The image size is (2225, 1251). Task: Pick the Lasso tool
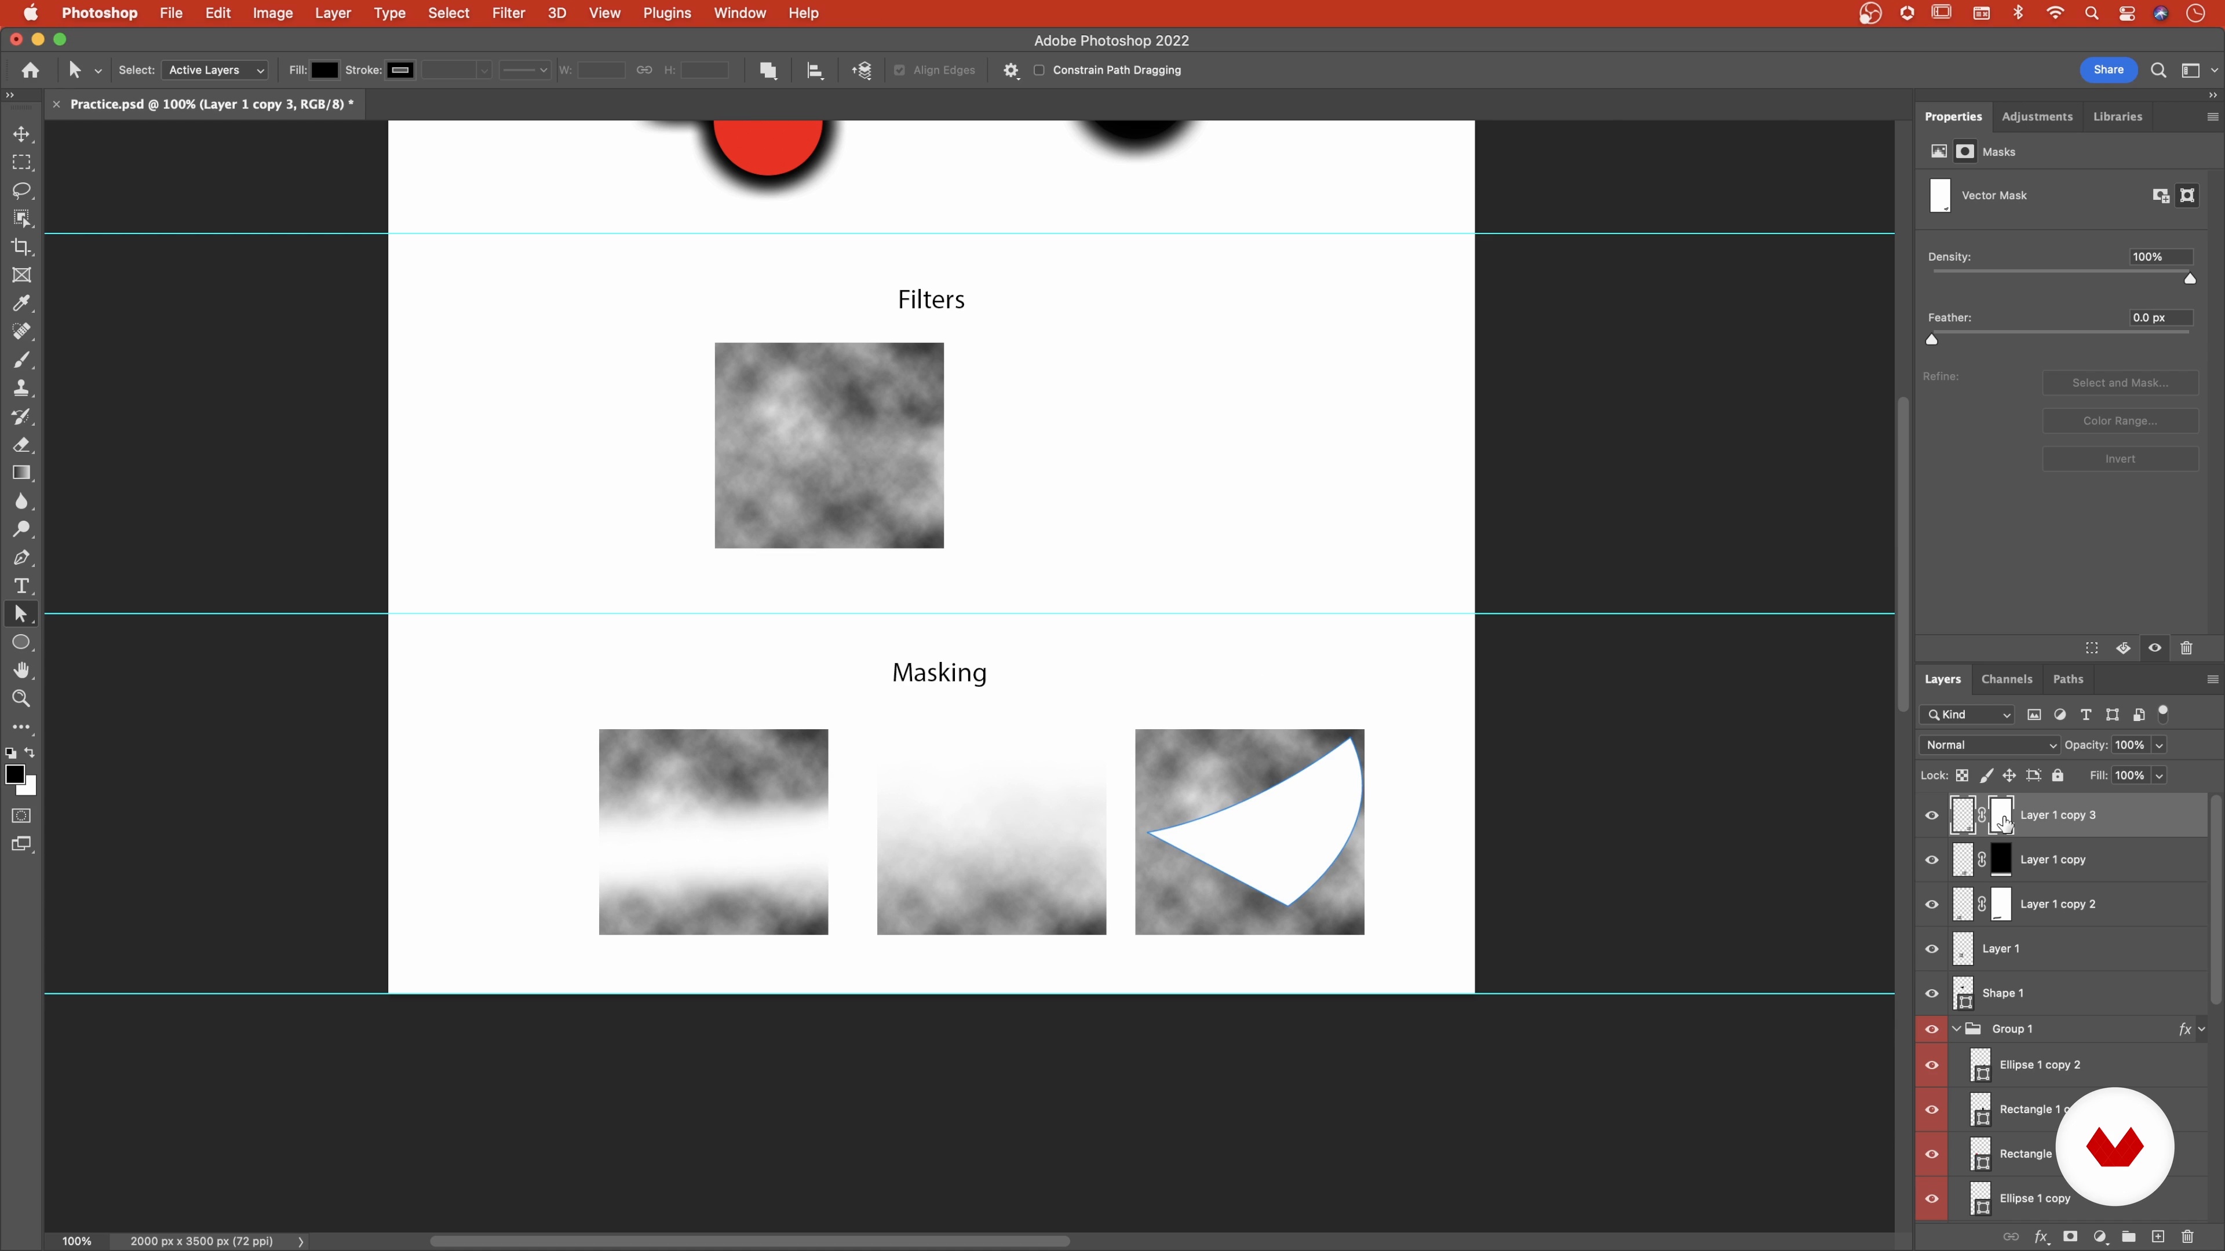21,190
